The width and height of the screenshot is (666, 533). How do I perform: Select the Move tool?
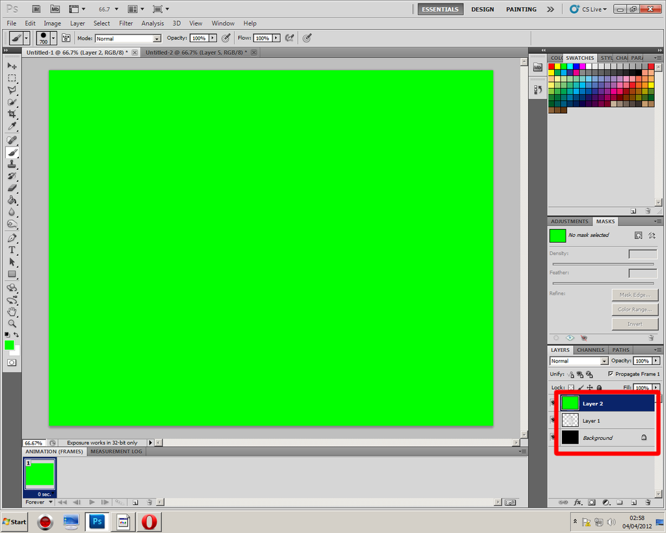pyautogui.click(x=12, y=66)
